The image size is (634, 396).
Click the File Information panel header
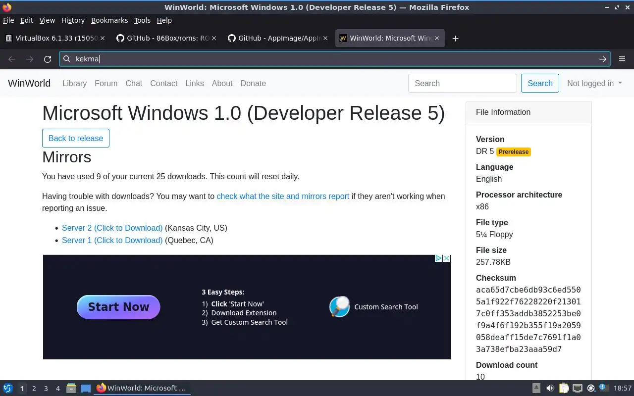coord(528,112)
